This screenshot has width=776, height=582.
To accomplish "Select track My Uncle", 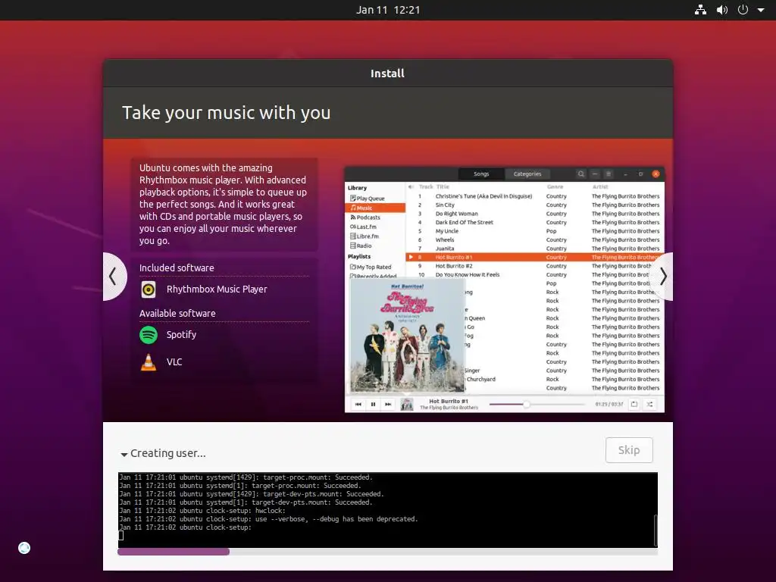I will click(x=447, y=231).
